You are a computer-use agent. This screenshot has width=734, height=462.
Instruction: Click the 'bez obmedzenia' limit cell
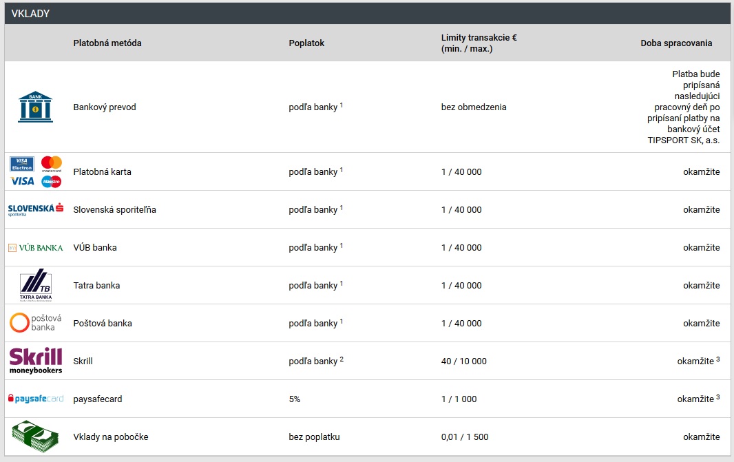click(x=474, y=107)
